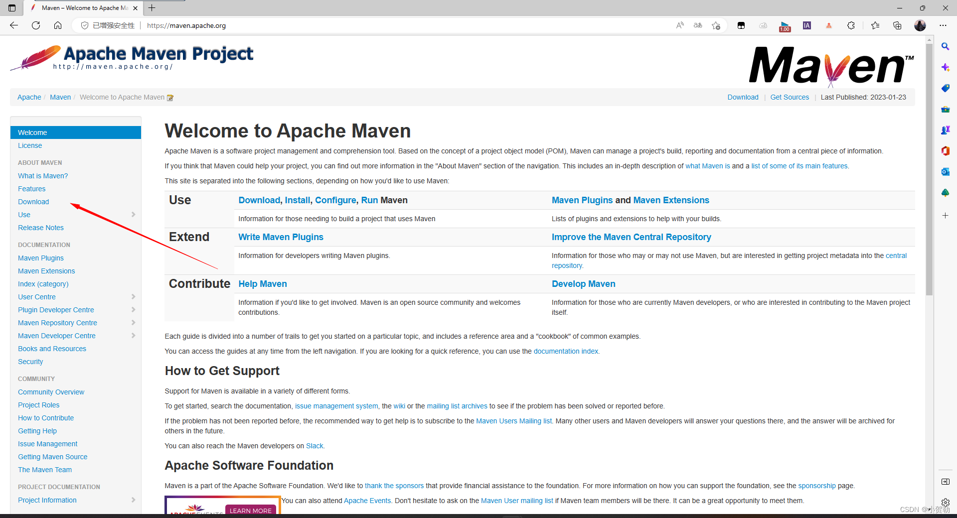The width and height of the screenshot is (957, 518).
Task: Click the Apache breadcrumb link
Action: pyautogui.click(x=29, y=97)
